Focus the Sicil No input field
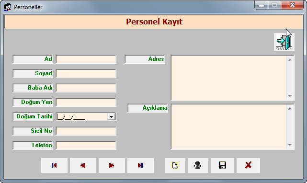307x183 pixels. pos(86,131)
